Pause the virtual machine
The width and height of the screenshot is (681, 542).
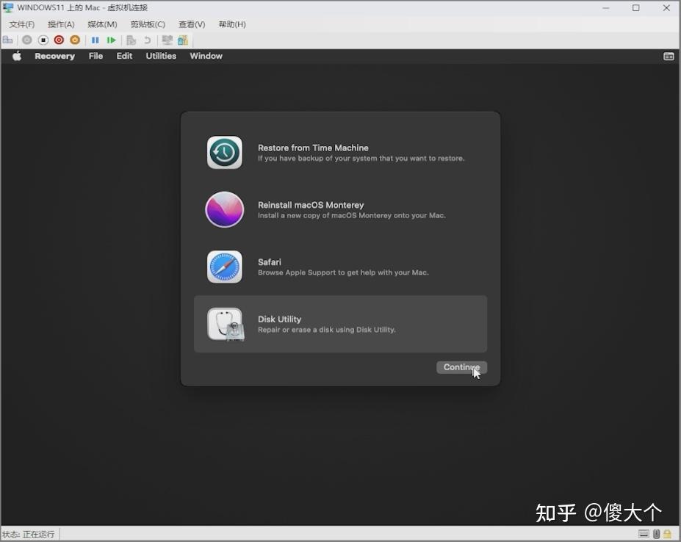pos(95,40)
